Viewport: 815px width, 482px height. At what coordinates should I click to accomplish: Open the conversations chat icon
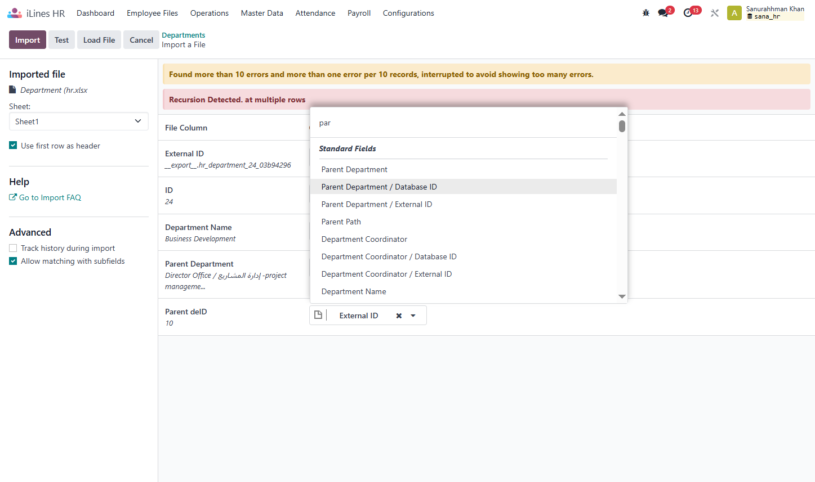[663, 13]
